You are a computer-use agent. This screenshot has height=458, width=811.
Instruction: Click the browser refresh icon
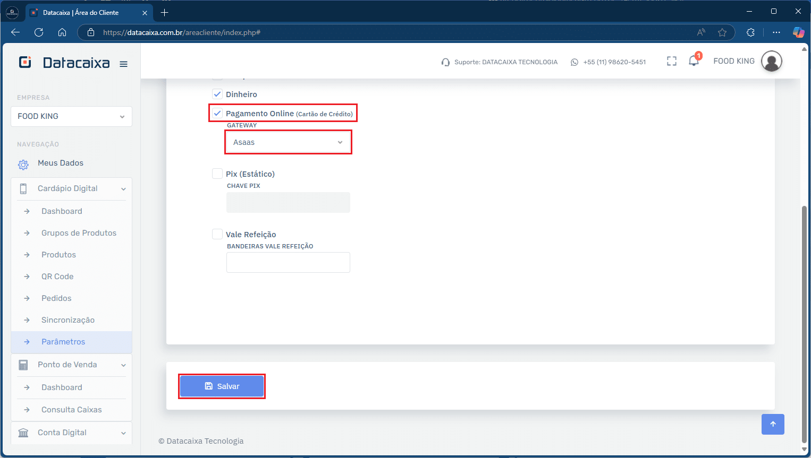click(x=39, y=32)
